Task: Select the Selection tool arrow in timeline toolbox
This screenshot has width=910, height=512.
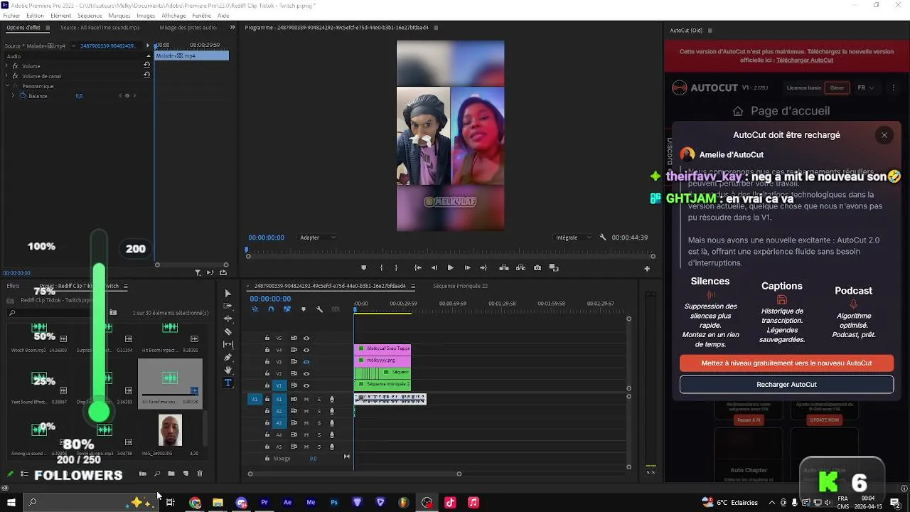Action: tap(227, 293)
